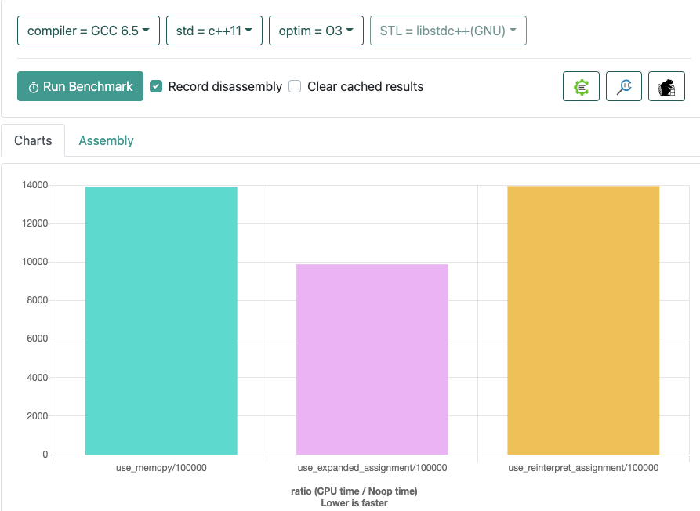The width and height of the screenshot is (700, 511).
Task: Click the 2000 y-axis value
Action: click(37, 415)
